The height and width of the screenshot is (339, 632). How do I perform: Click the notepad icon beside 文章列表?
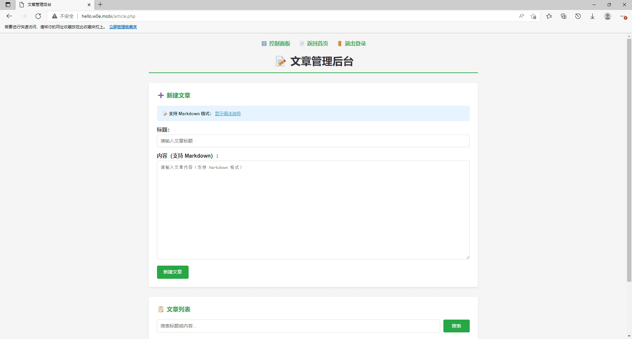click(x=161, y=309)
